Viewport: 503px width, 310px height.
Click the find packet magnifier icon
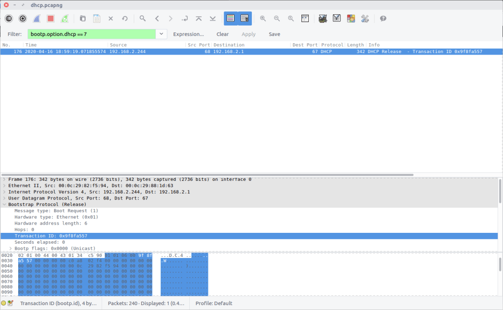pos(143,19)
